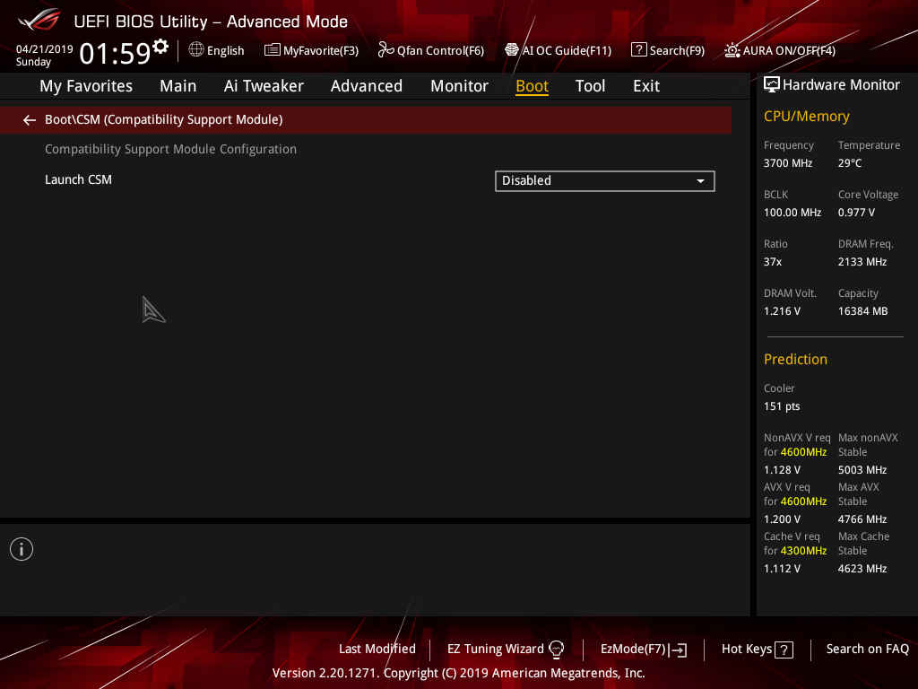918x689 pixels.
Task: Open Qfan Control fan icon
Action: point(385,50)
